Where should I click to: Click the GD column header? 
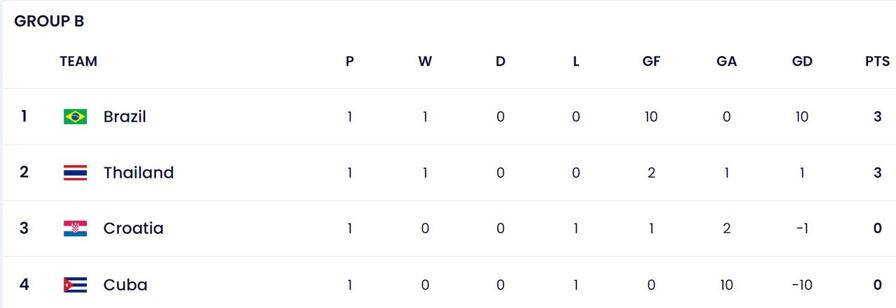[802, 61]
